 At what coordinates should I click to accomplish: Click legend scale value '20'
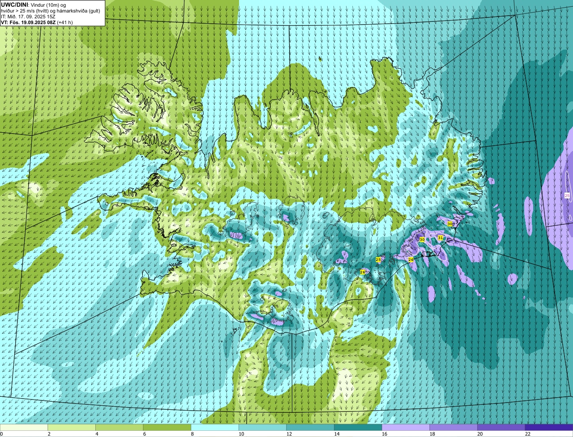pos(480,434)
